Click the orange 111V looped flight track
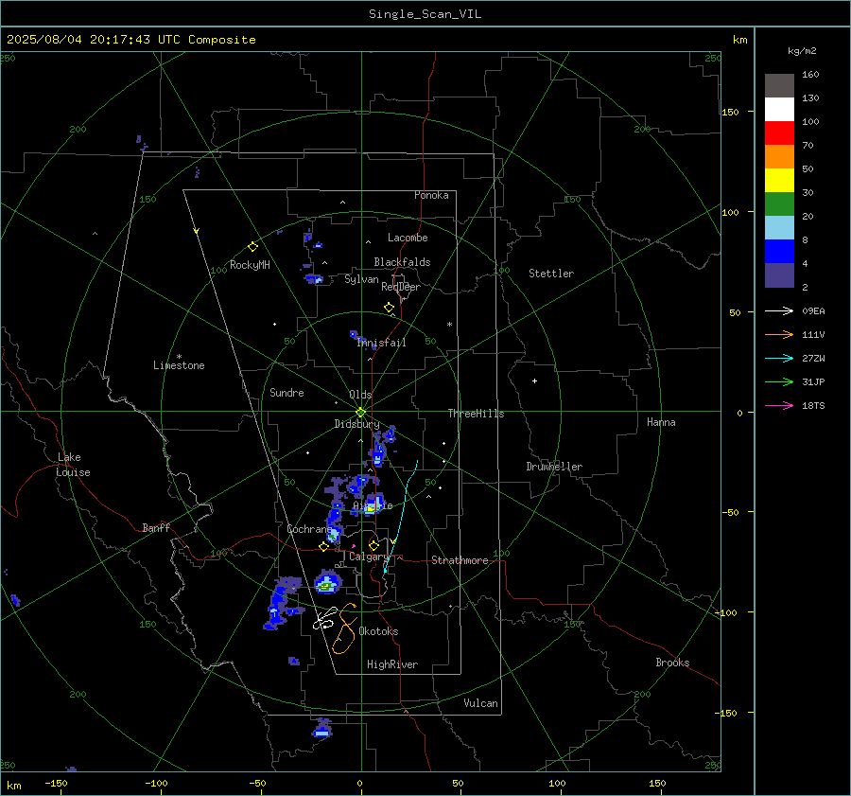The height and width of the screenshot is (796, 851). (x=345, y=628)
